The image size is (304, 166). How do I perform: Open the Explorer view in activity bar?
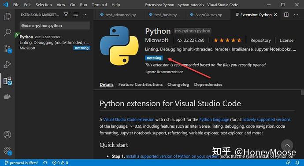pos(7,16)
